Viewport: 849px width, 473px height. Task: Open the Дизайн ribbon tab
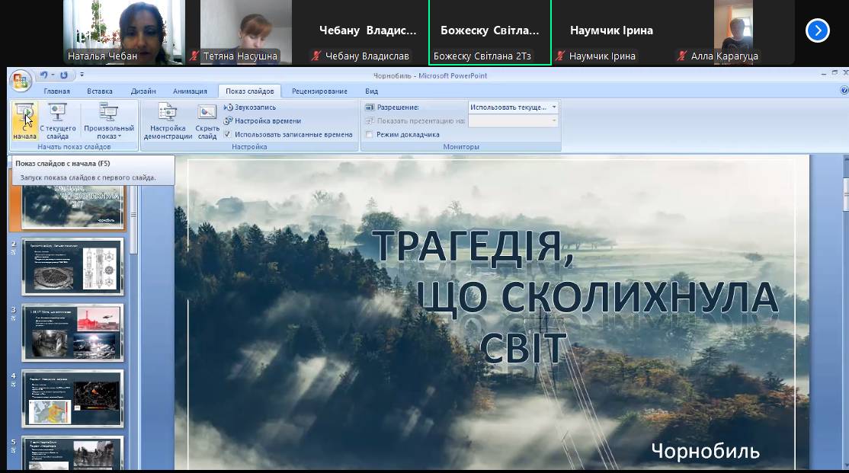click(x=143, y=91)
